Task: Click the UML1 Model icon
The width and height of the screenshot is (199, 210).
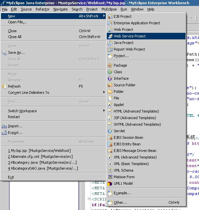Action: pyautogui.click(x=110, y=183)
